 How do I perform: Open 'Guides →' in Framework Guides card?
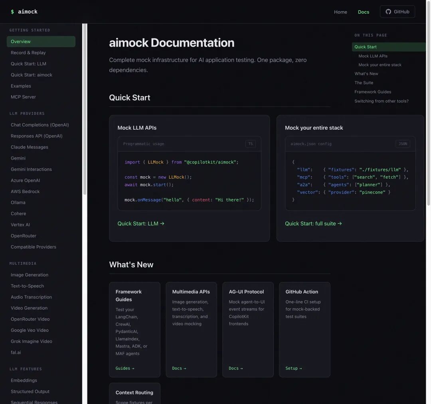125,368
